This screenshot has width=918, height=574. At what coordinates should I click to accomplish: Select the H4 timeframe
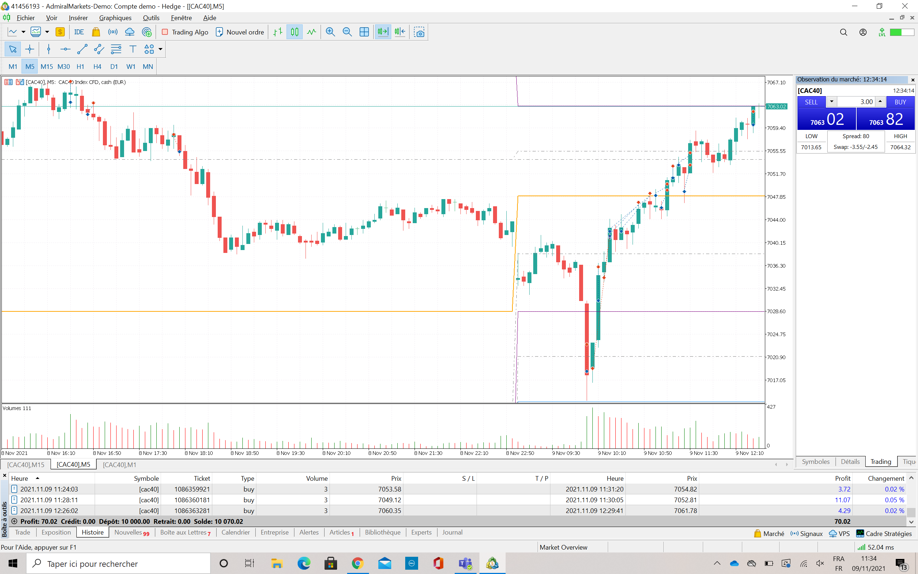[97, 66]
